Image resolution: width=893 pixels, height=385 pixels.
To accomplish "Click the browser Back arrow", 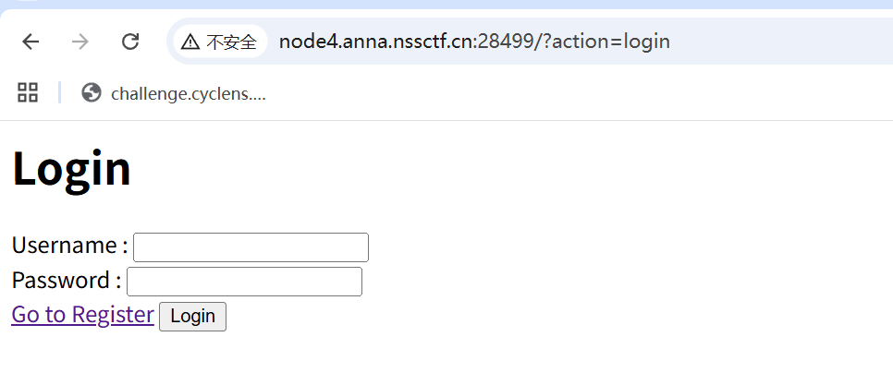I will click(31, 42).
